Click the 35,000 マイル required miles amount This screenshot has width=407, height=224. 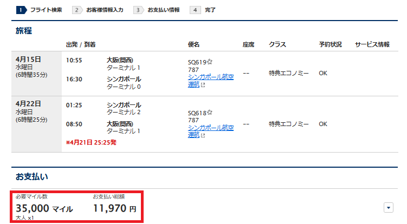pos(44,208)
